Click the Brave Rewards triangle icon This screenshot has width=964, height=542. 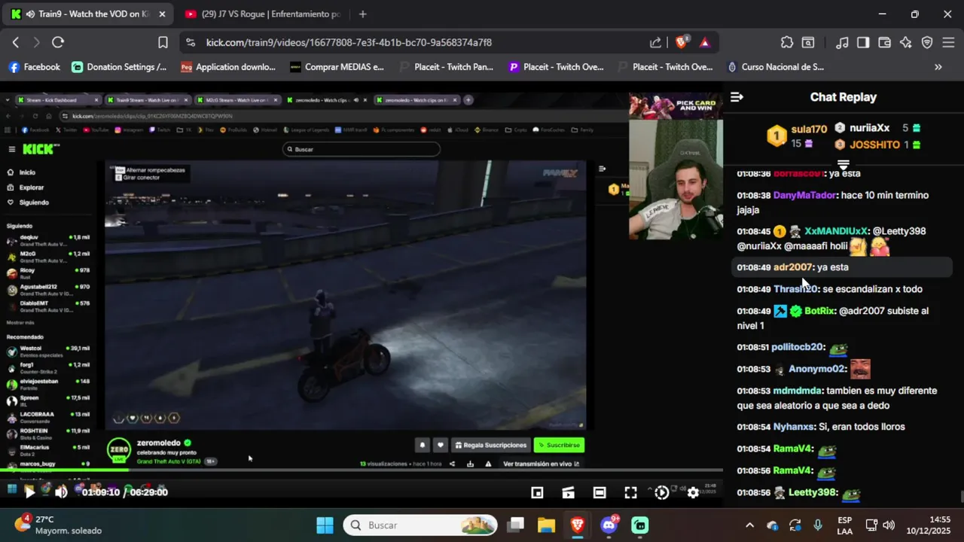pos(705,42)
